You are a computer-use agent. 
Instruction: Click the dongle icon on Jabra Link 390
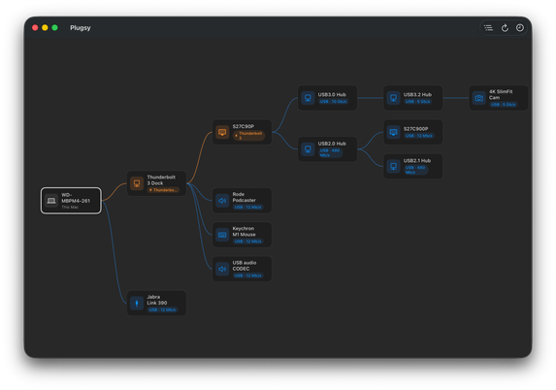click(137, 303)
